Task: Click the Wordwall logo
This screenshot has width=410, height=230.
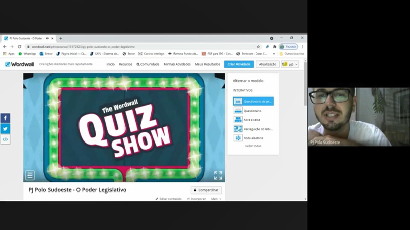Action: (20, 64)
